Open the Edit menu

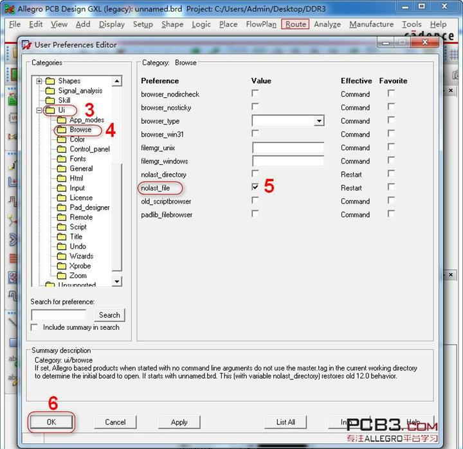click(36, 24)
